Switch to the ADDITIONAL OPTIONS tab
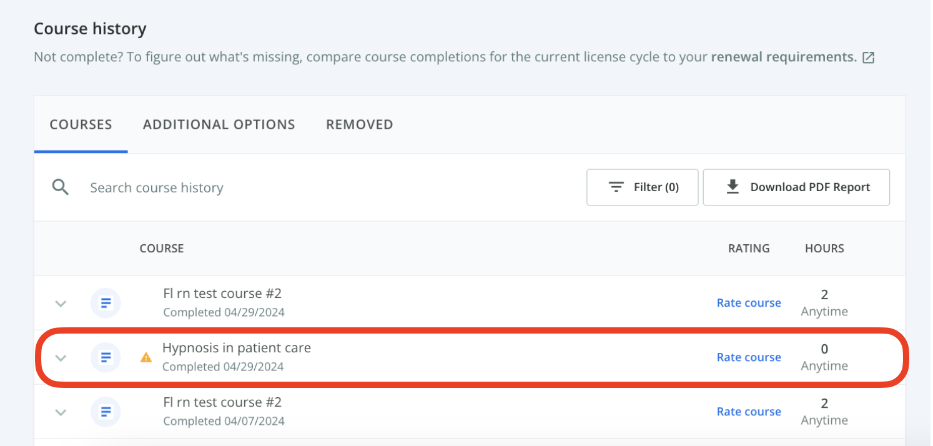This screenshot has height=446, width=933. pos(219,124)
